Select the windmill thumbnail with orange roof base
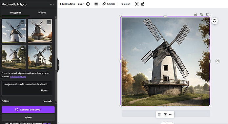This screenshot has width=228, height=124. click(40, 31)
